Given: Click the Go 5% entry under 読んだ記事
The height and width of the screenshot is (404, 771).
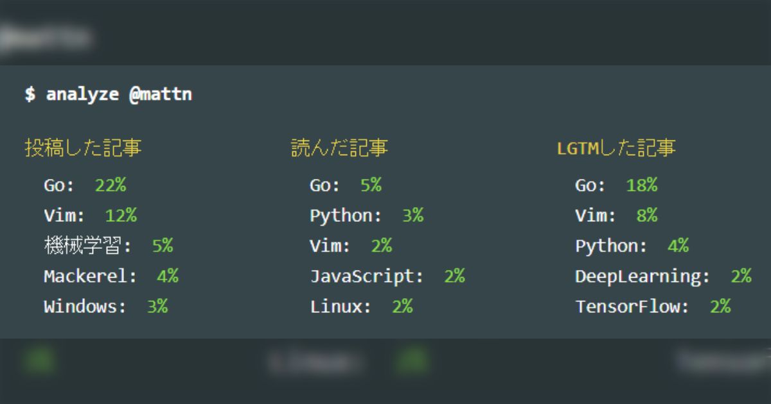Looking at the screenshot, I should [345, 185].
